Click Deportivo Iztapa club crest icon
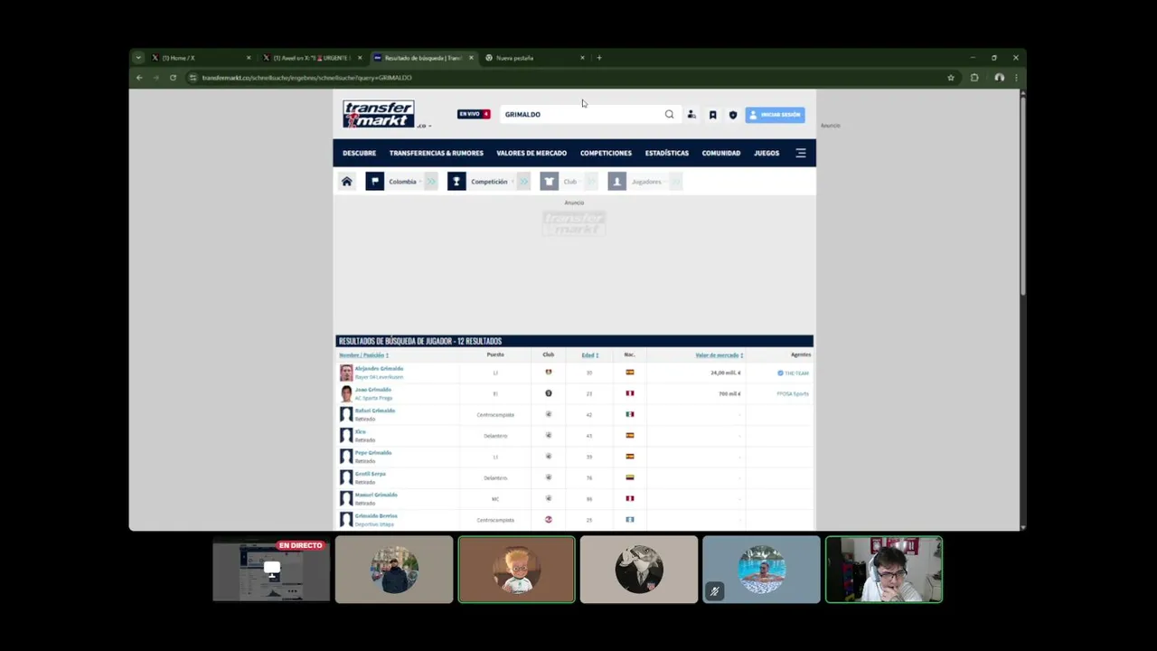 click(x=548, y=520)
